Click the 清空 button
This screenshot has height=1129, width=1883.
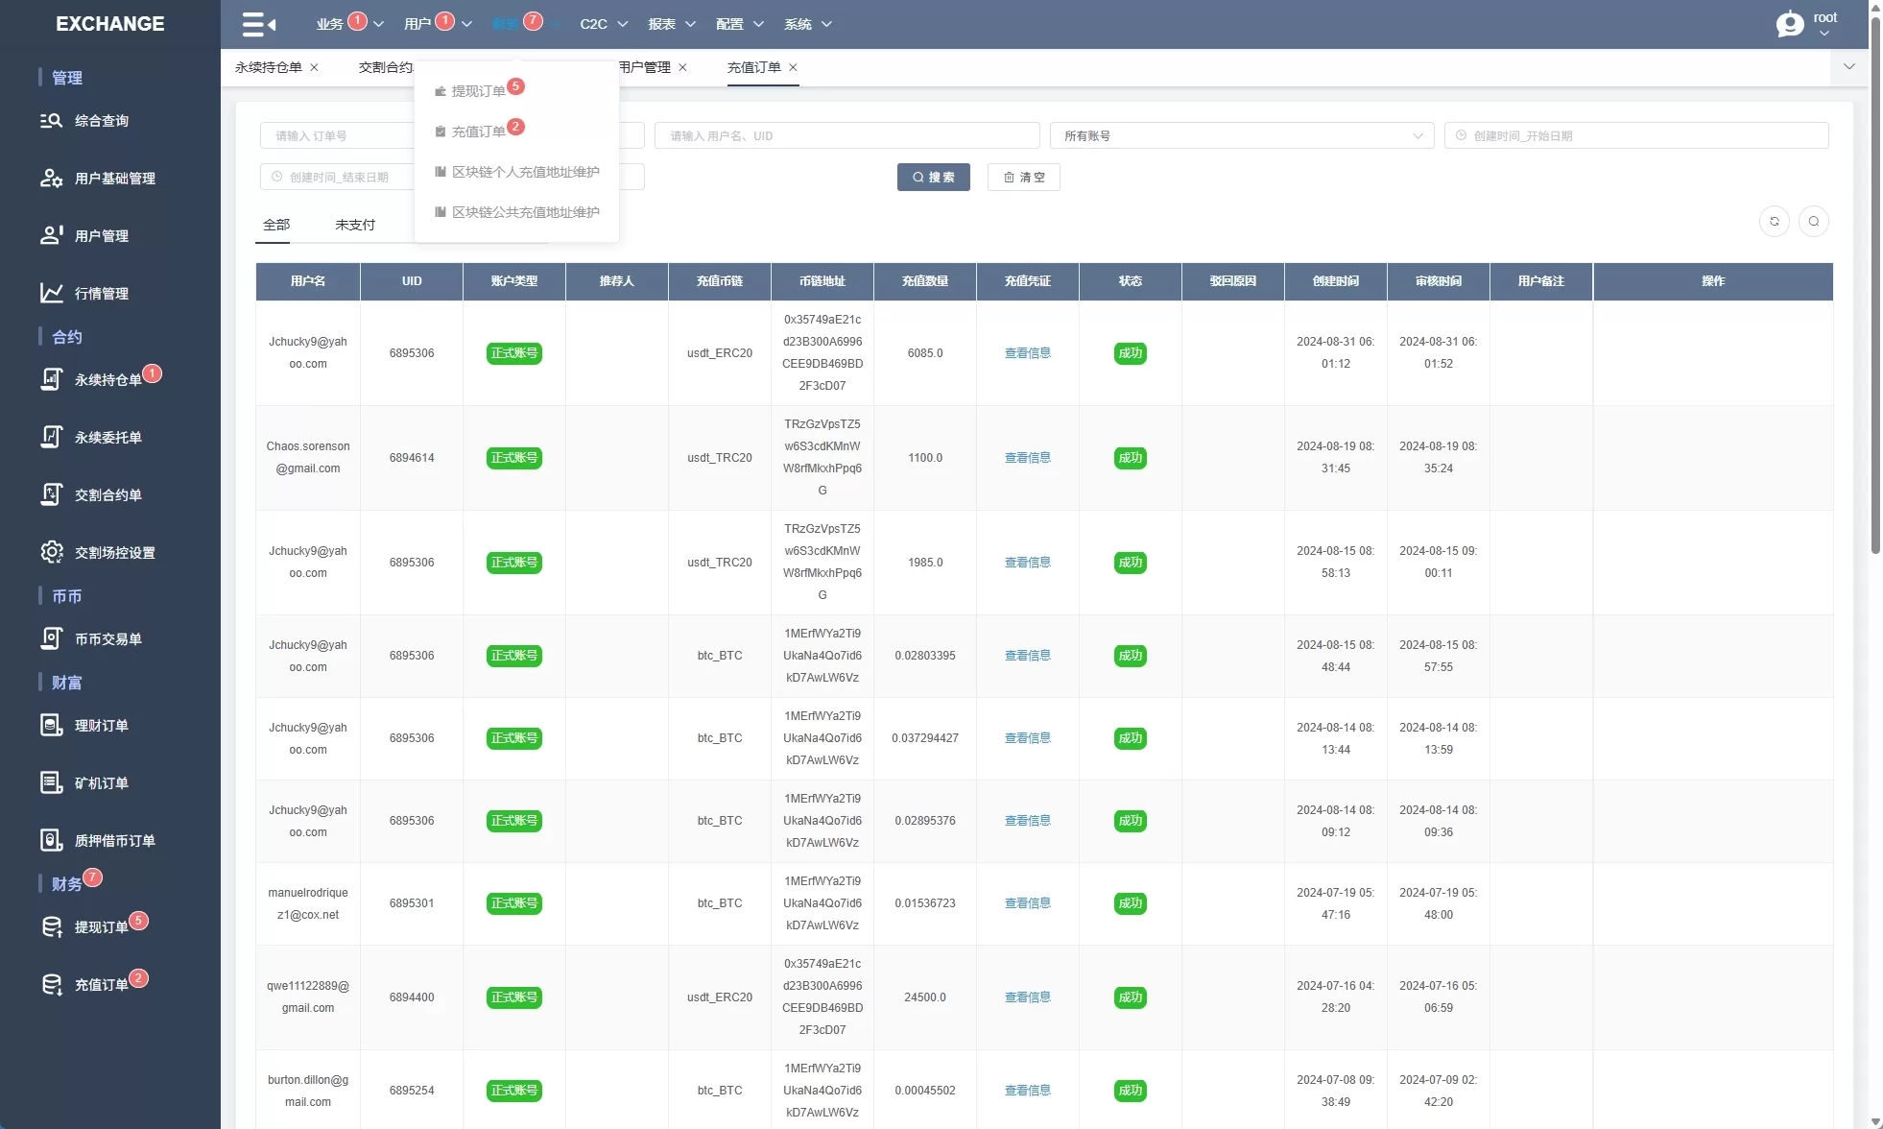1023,178
